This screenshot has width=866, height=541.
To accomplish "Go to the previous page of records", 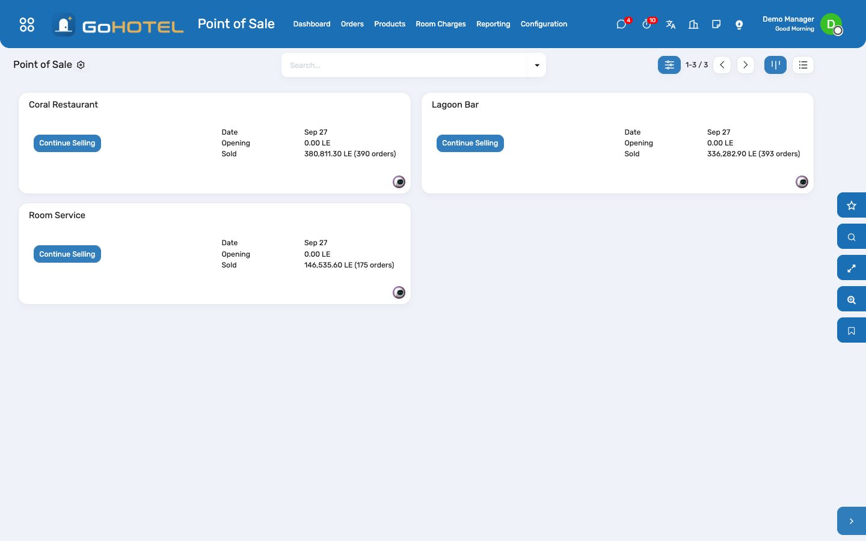I will tap(722, 65).
